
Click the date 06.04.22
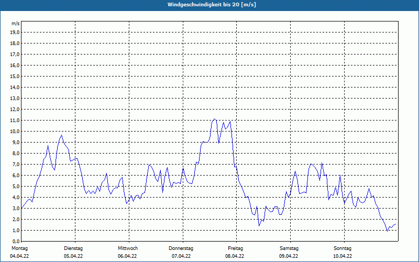point(127,256)
